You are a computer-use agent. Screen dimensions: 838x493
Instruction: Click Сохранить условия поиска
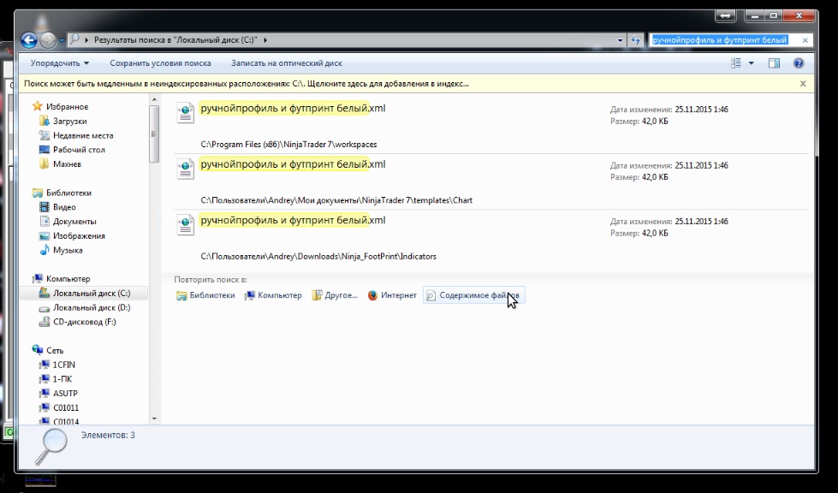point(160,63)
